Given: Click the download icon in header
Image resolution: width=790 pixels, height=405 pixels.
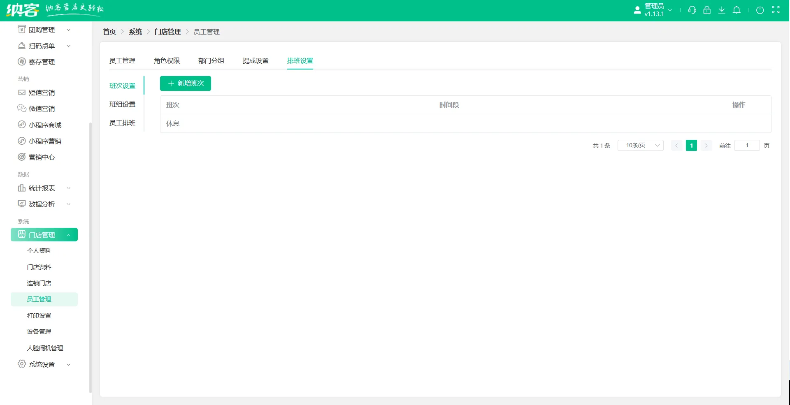Looking at the screenshot, I should click(722, 10).
